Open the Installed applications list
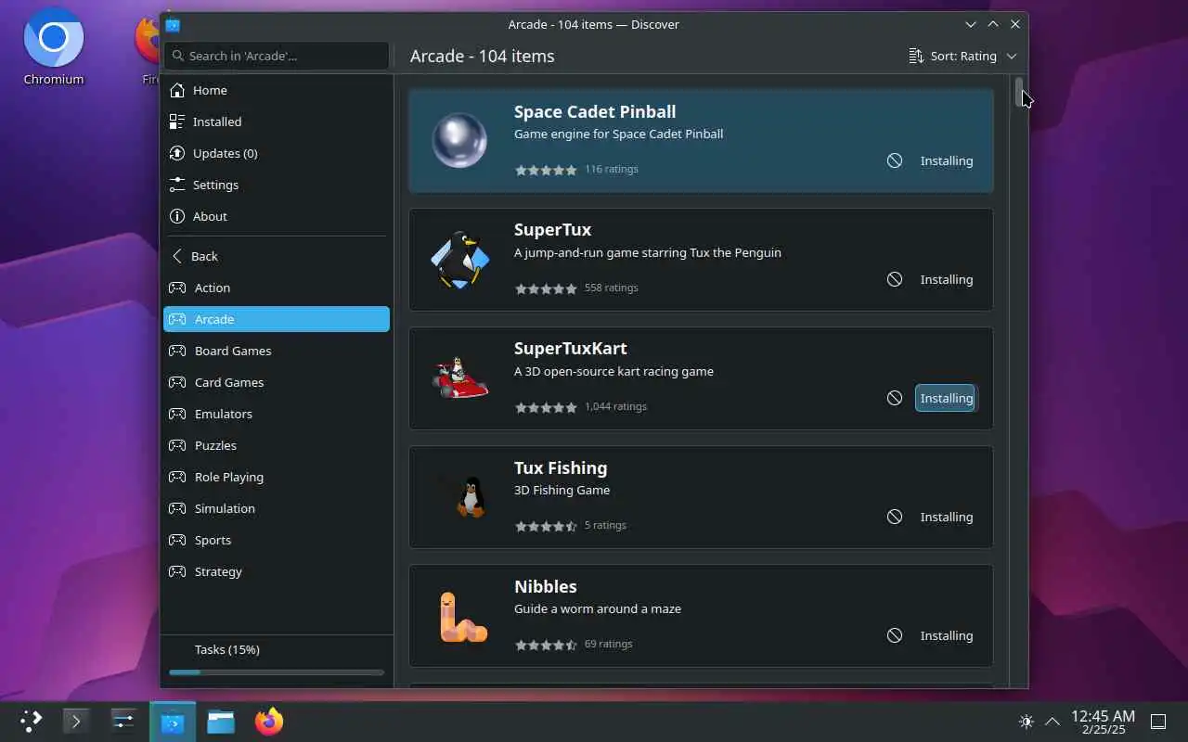The image size is (1188, 742). pyautogui.click(x=277, y=122)
